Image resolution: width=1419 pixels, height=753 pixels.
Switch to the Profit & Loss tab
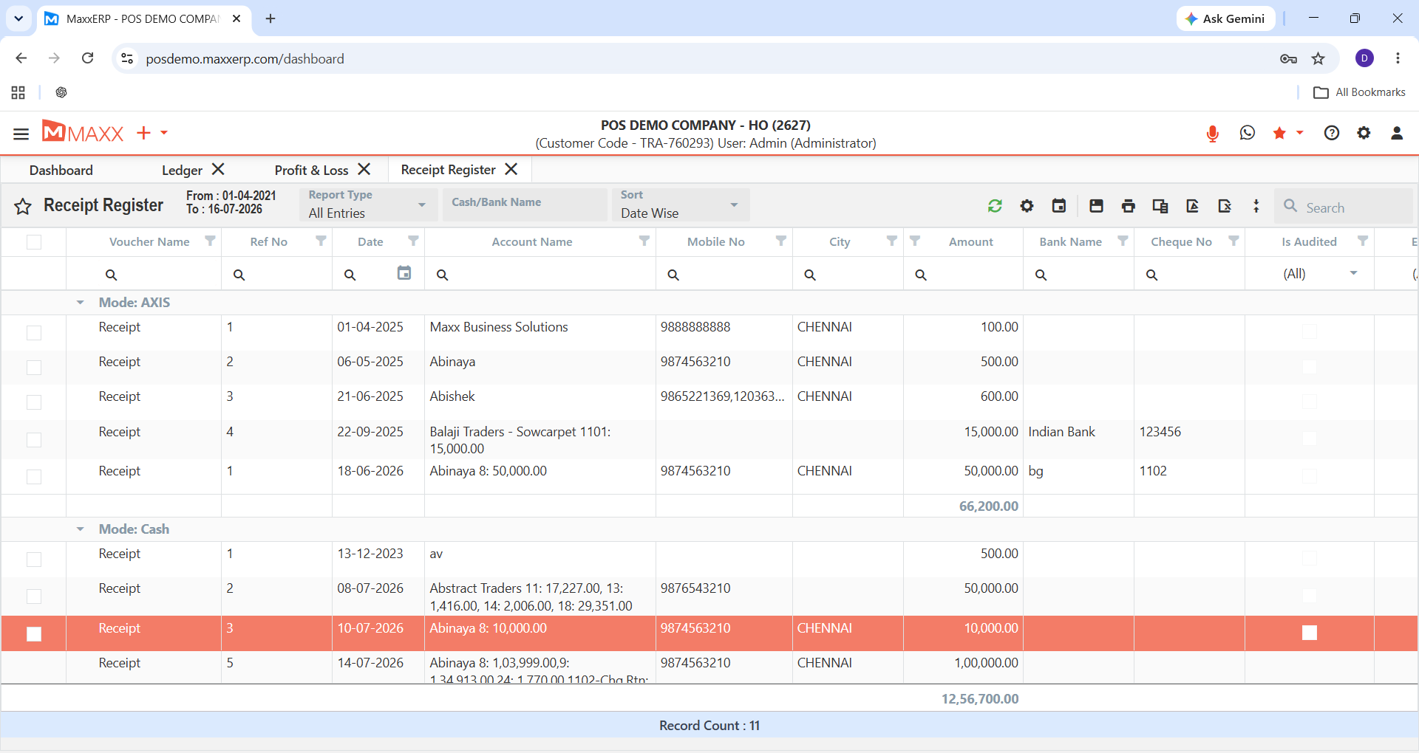[311, 171]
